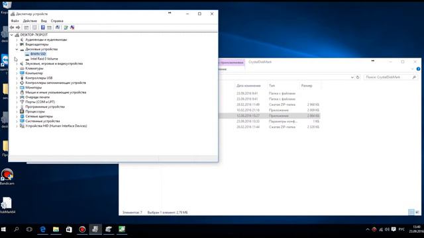Screen dimensions: 424x238
Task: Click the Uninstall device toolbar icon
Action: tap(72, 28)
